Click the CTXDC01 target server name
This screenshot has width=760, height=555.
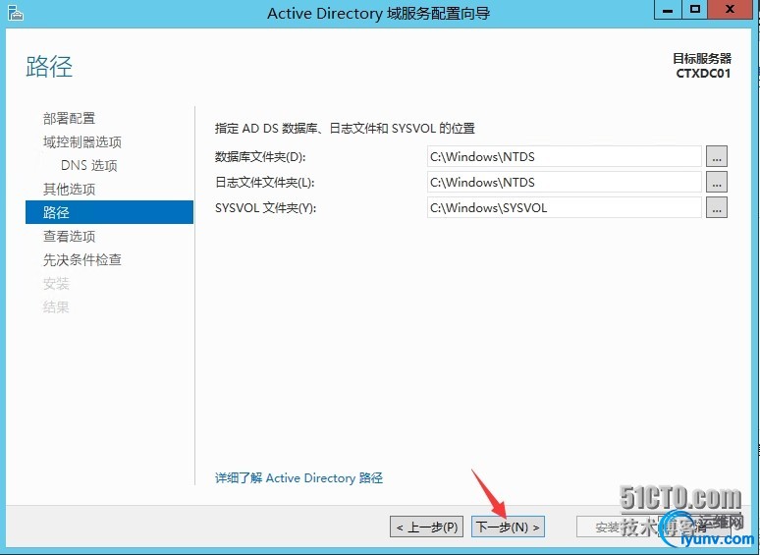point(703,74)
